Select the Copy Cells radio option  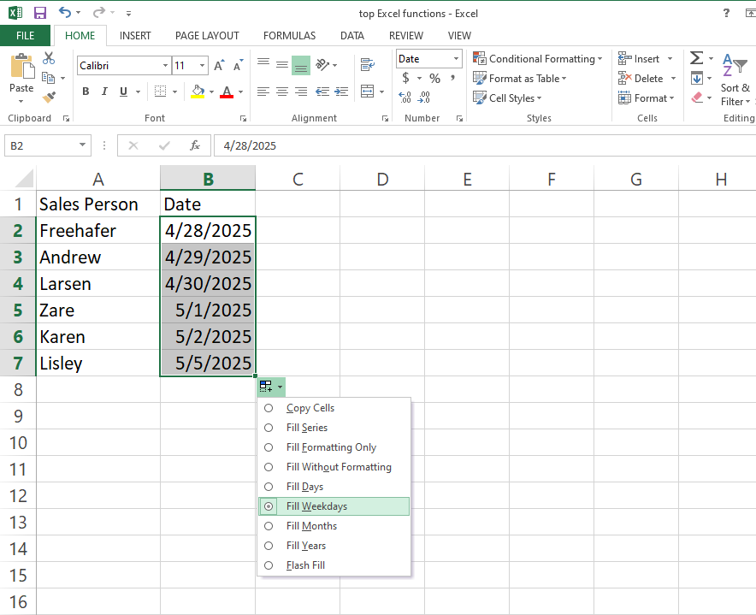click(269, 408)
